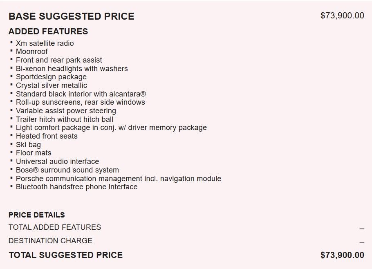Viewport: 372px width, 269px height.
Task: Click the Added Features heading
Action: pos(48,31)
